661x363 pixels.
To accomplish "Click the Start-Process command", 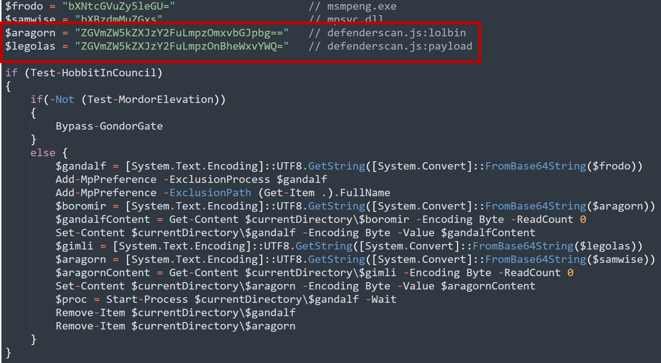I will coord(147,300).
